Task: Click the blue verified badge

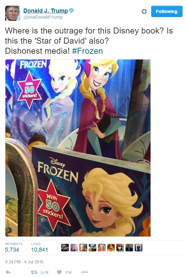Action: (x=71, y=10)
